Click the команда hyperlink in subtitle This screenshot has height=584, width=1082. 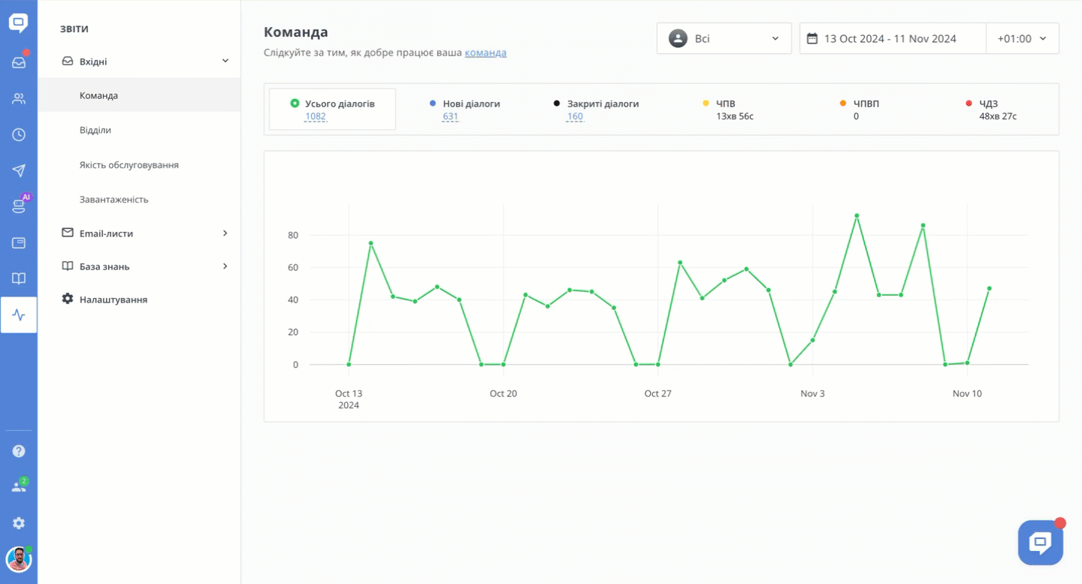coord(485,53)
